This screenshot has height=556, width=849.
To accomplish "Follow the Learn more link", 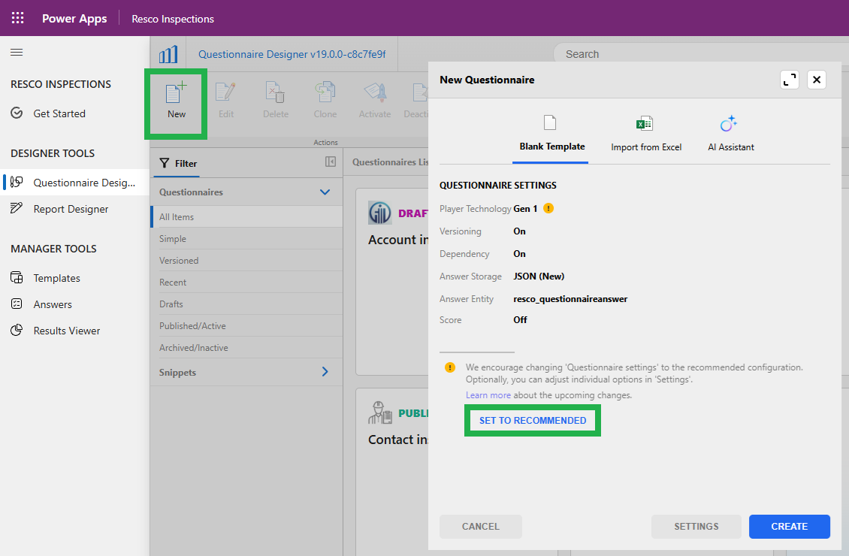I will (488, 395).
